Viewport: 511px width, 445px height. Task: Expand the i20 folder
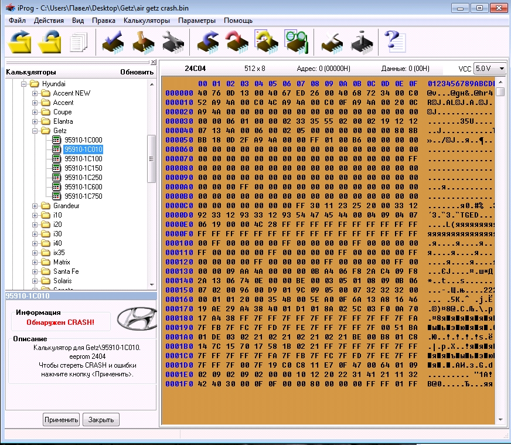click(x=35, y=225)
